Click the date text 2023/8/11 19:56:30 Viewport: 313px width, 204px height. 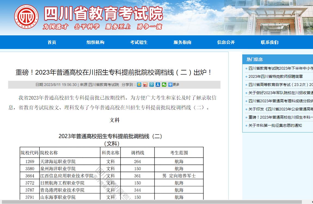coord(60,85)
